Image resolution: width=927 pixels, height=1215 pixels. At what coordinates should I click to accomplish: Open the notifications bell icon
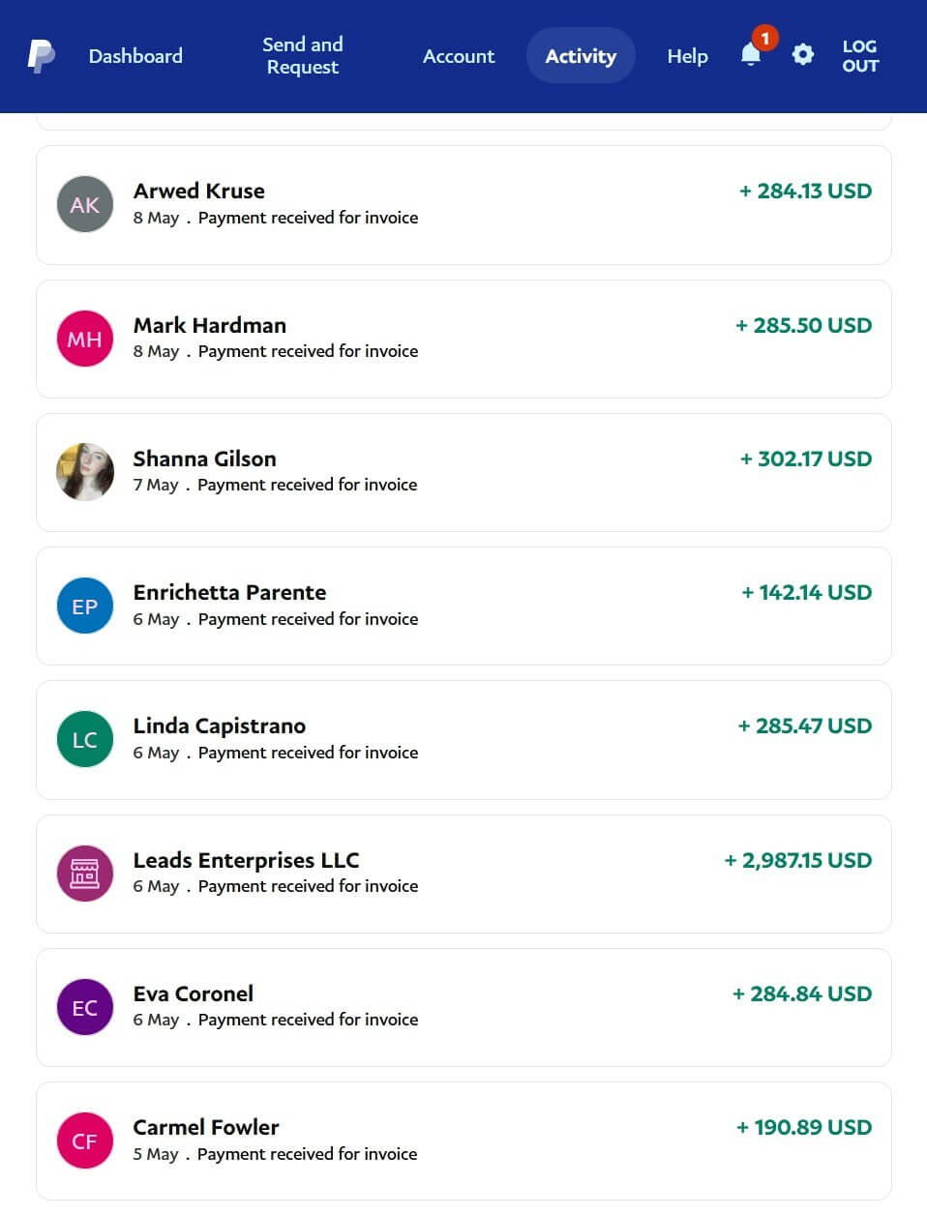click(x=751, y=54)
